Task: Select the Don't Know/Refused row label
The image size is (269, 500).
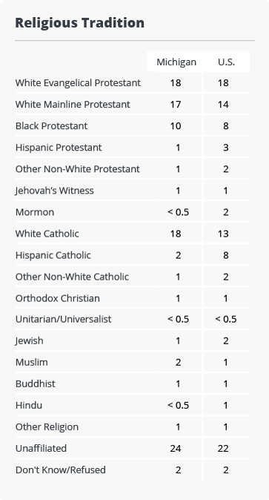Action: tap(61, 470)
